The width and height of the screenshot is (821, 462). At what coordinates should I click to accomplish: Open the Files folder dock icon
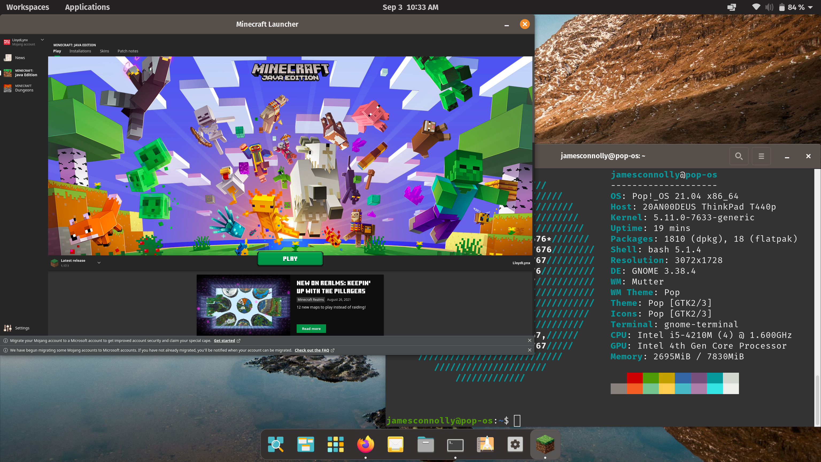pos(425,444)
